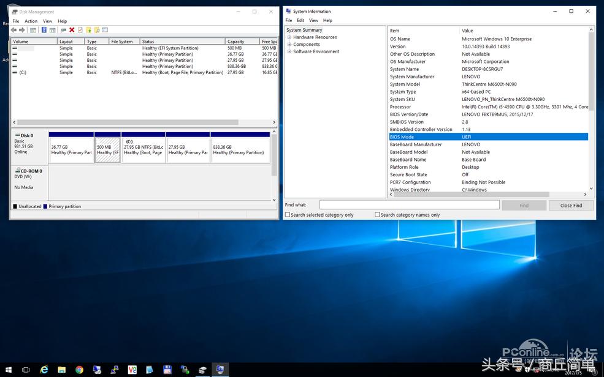The height and width of the screenshot is (377, 604).
Task: Enable Search category names only
Action: coord(378,214)
